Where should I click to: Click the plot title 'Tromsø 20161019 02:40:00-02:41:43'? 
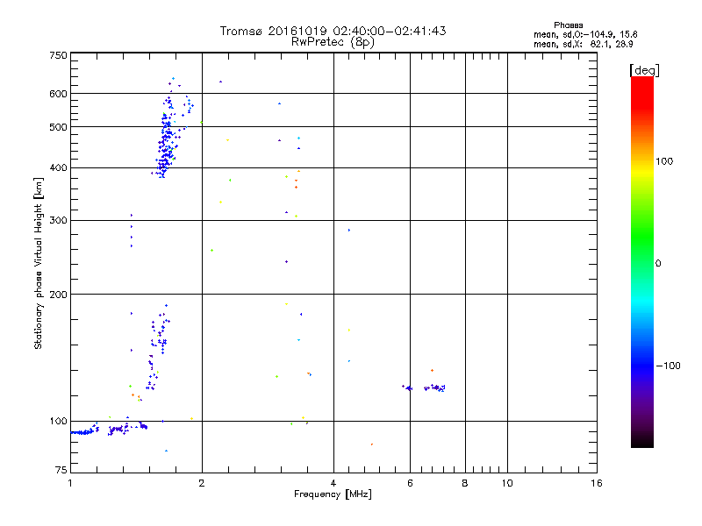click(x=333, y=31)
